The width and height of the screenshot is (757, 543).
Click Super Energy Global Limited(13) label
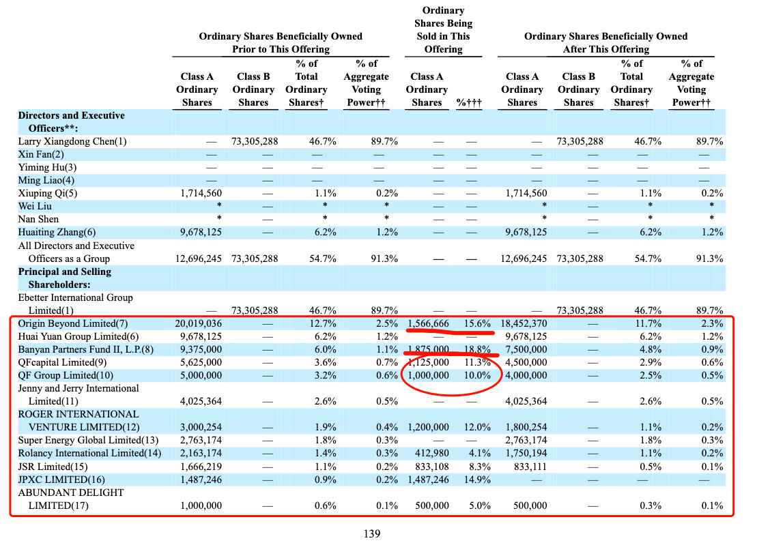click(x=88, y=440)
